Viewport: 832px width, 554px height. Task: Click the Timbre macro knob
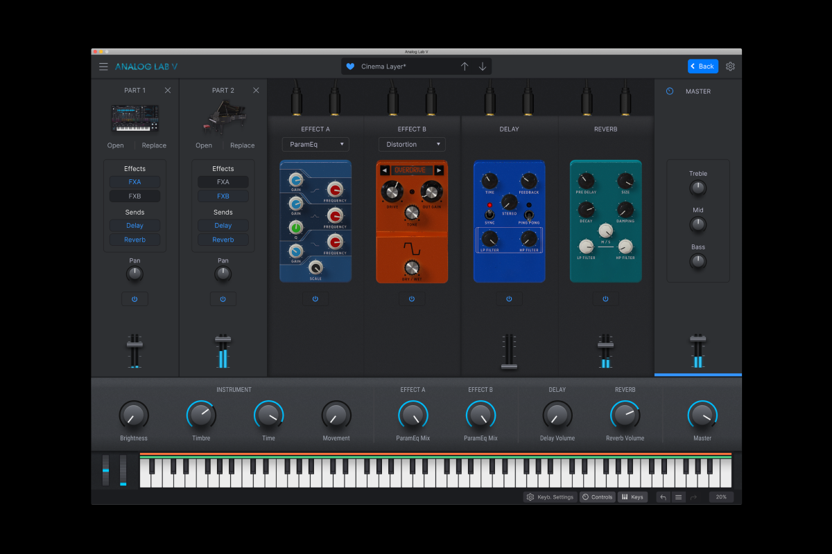click(x=201, y=415)
